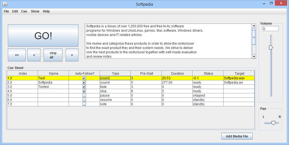
Task: Click the 'Tested' name cell
Action: pos(53,87)
